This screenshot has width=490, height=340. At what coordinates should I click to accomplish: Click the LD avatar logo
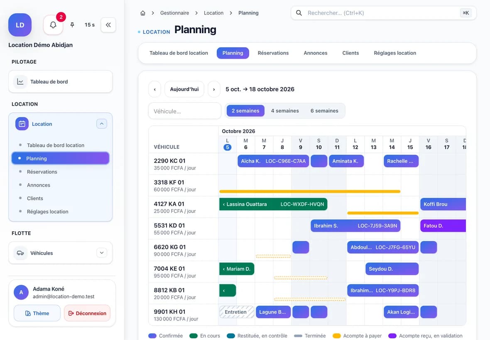click(x=20, y=25)
